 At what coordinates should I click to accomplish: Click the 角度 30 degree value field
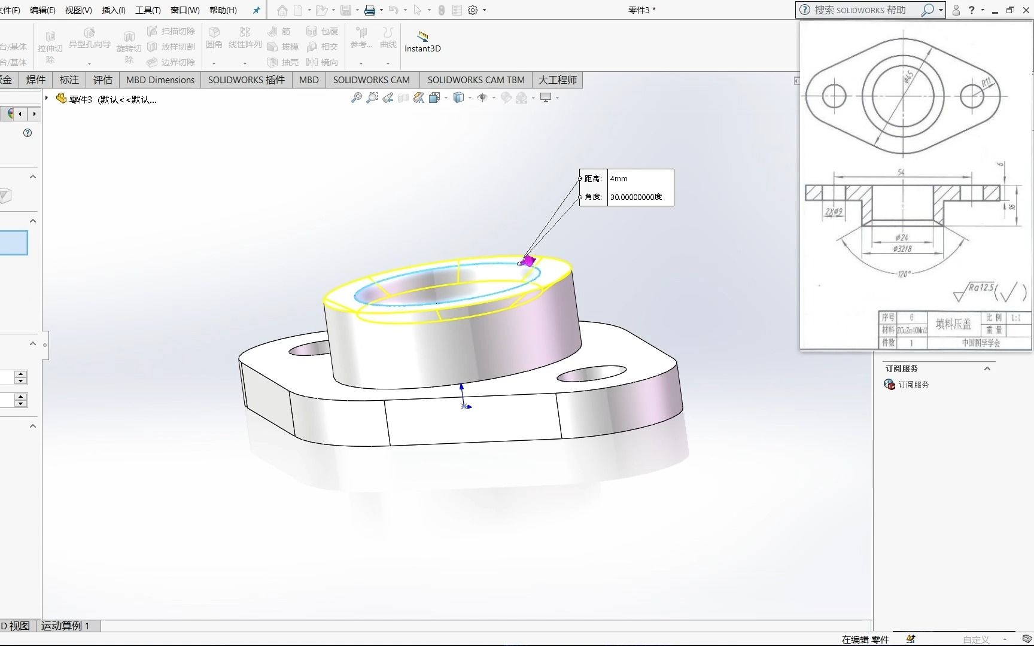(x=640, y=197)
